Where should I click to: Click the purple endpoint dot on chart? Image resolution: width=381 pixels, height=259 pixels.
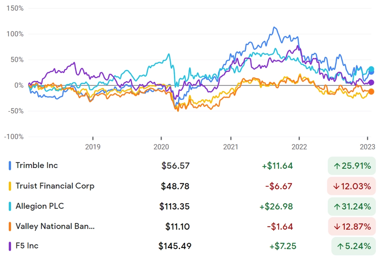(371, 83)
